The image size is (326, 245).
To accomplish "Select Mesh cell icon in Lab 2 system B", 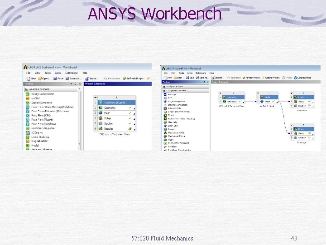I will pyautogui.click(x=262, y=102).
